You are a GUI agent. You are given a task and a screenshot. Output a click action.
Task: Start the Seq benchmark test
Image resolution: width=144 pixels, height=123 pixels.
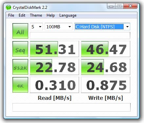click(x=20, y=49)
